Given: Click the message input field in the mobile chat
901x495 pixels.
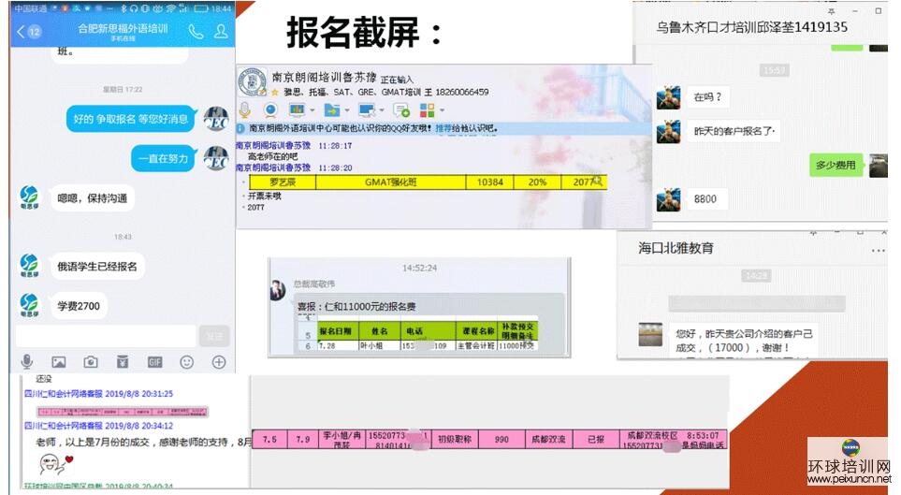Looking at the screenshot, I should point(106,336).
